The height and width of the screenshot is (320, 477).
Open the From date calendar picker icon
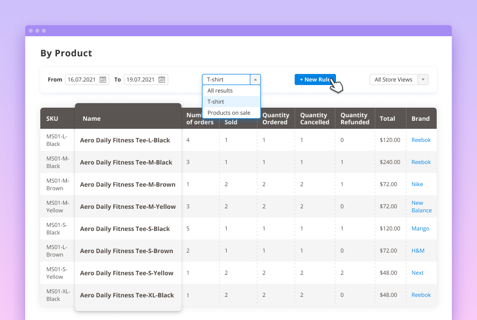pos(103,79)
